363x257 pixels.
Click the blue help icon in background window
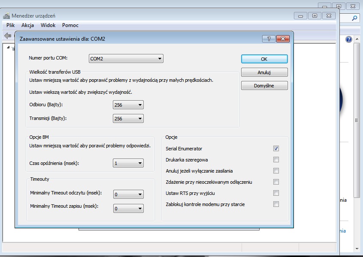tap(349, 39)
